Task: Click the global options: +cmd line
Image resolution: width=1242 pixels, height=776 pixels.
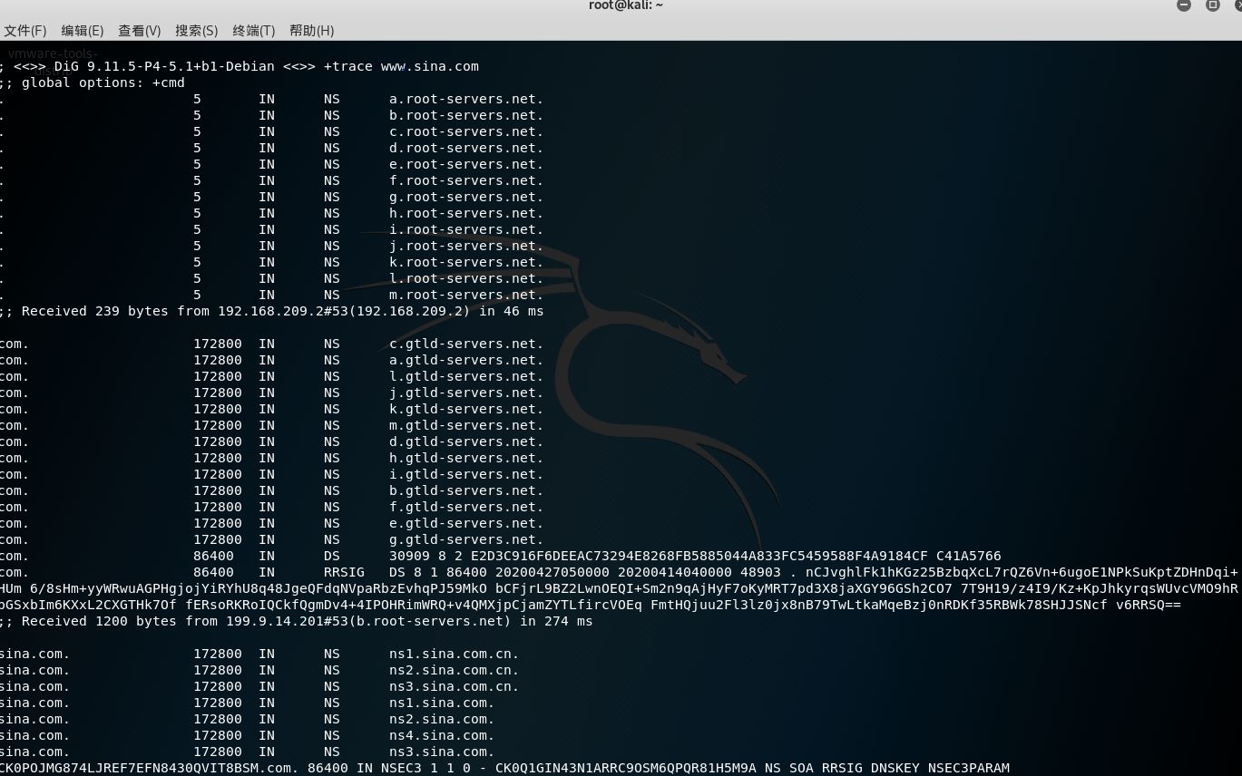Action: (x=93, y=82)
